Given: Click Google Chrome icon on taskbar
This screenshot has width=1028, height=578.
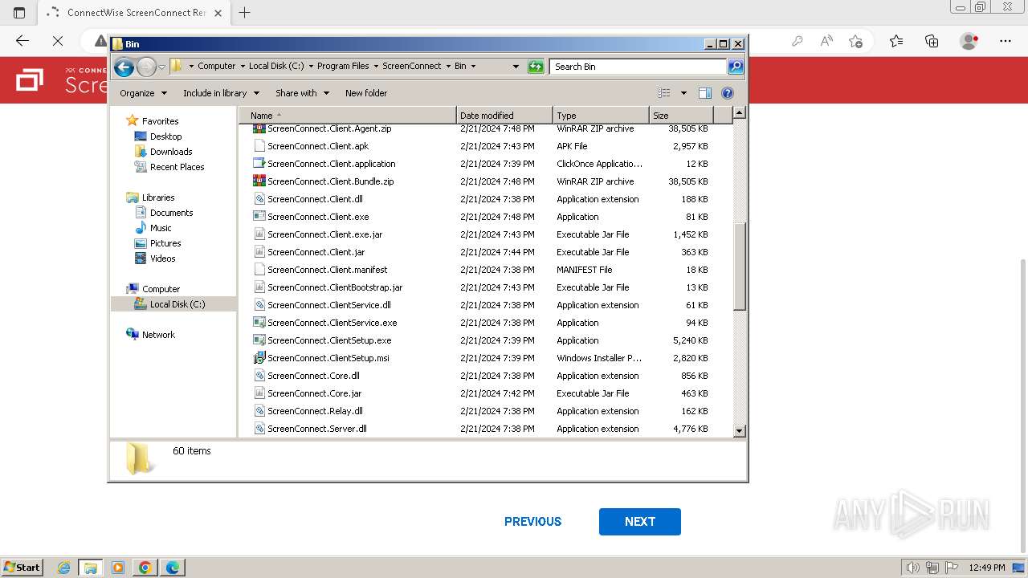Looking at the screenshot, I should pos(145,568).
